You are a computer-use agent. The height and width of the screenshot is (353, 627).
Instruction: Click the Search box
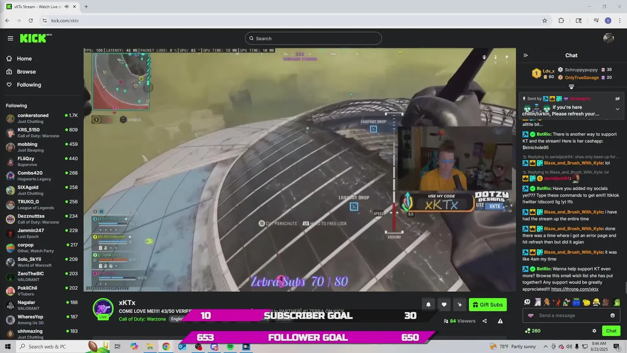pyautogui.click(x=313, y=38)
